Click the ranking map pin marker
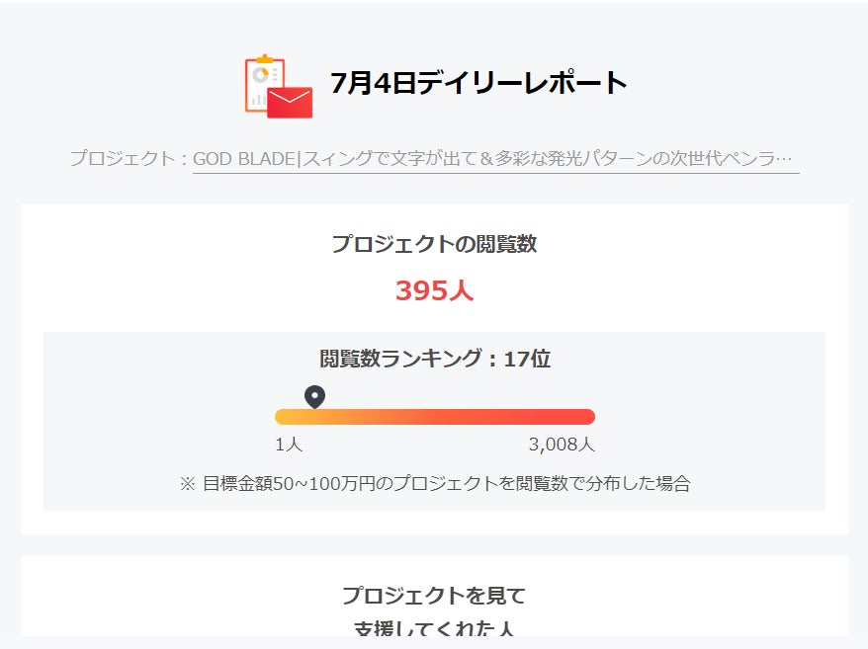The height and width of the screenshot is (649, 868). (314, 397)
